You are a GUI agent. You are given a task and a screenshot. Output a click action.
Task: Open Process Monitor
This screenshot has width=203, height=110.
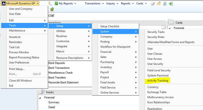point(19,52)
